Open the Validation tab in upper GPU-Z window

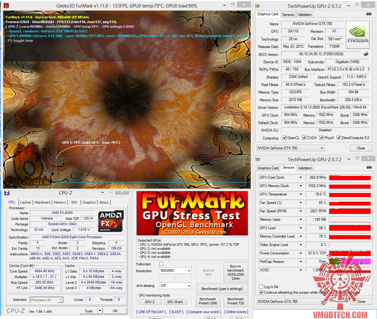pyautogui.click(x=305, y=15)
